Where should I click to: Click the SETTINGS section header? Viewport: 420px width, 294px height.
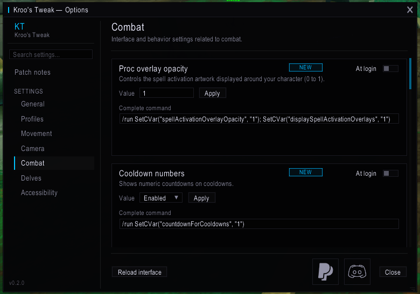[29, 91]
